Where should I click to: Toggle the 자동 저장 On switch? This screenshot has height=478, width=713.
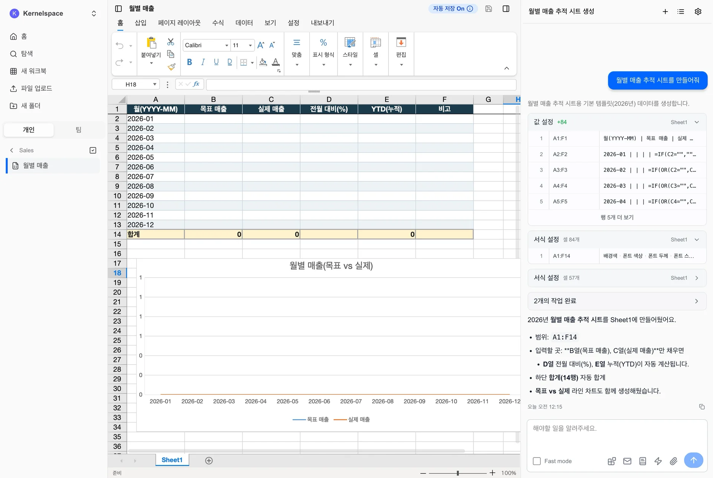[x=453, y=9]
